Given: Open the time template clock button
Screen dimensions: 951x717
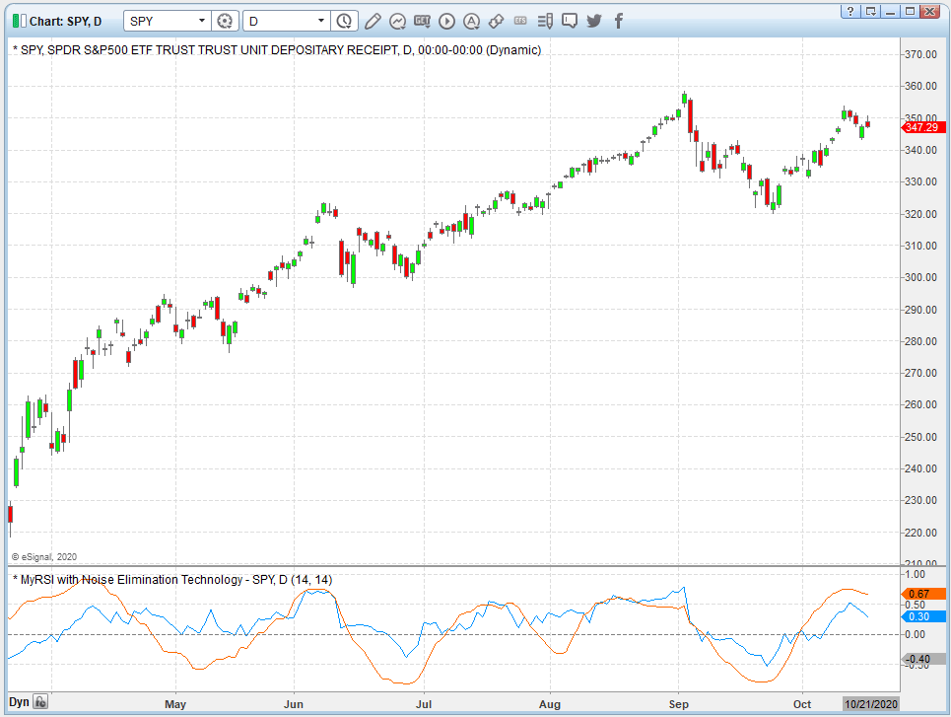Looking at the screenshot, I should tap(344, 22).
